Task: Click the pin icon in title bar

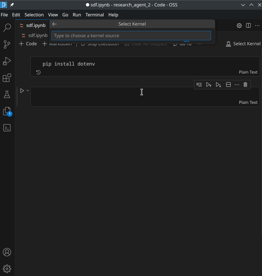Action: click(12, 5)
